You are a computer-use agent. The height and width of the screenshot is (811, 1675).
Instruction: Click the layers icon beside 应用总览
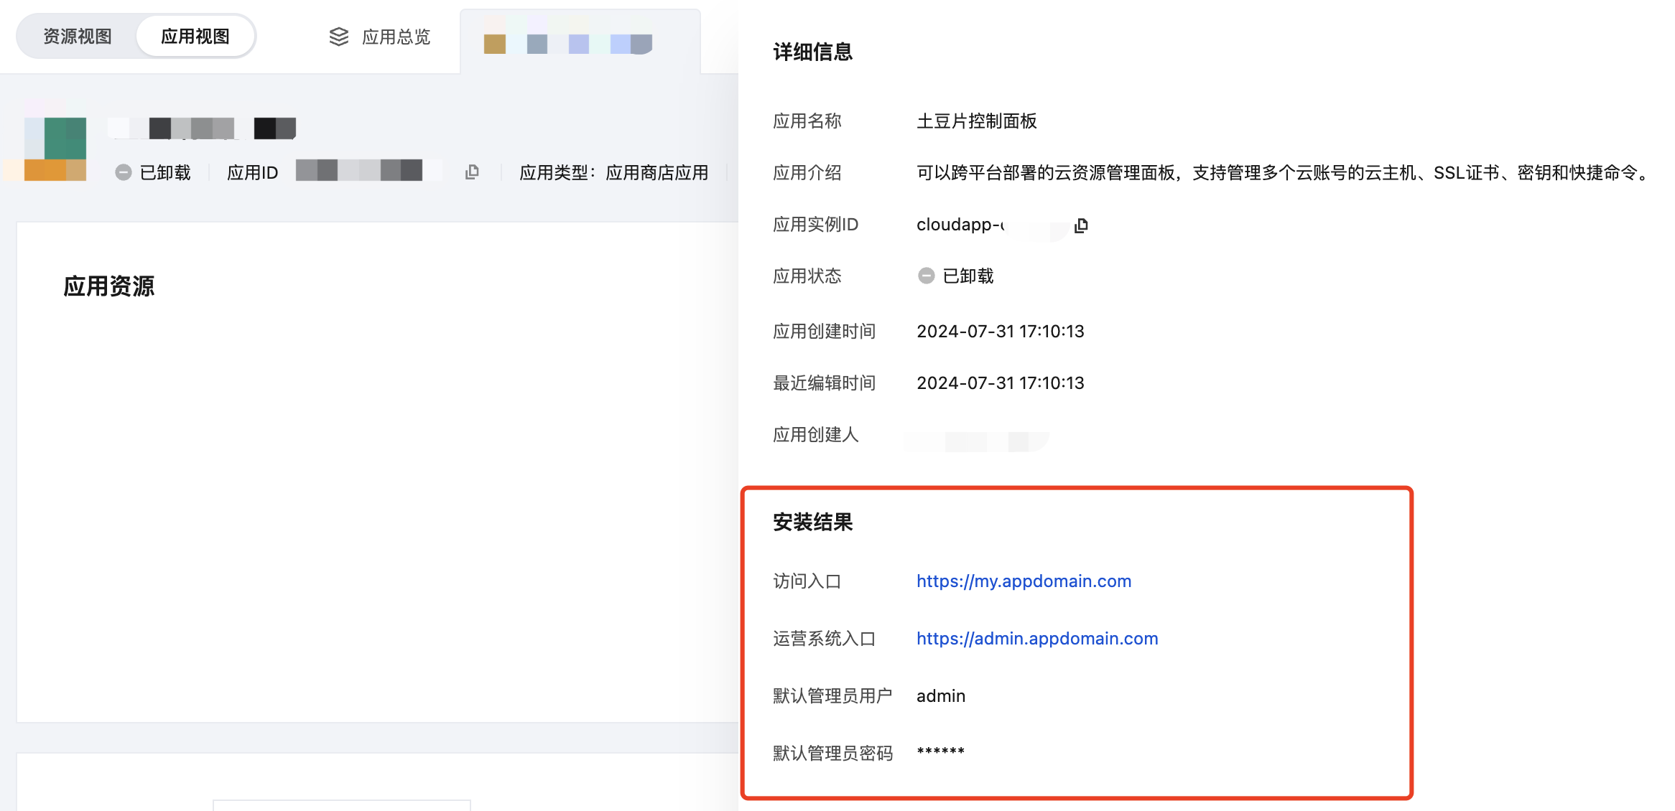point(338,37)
